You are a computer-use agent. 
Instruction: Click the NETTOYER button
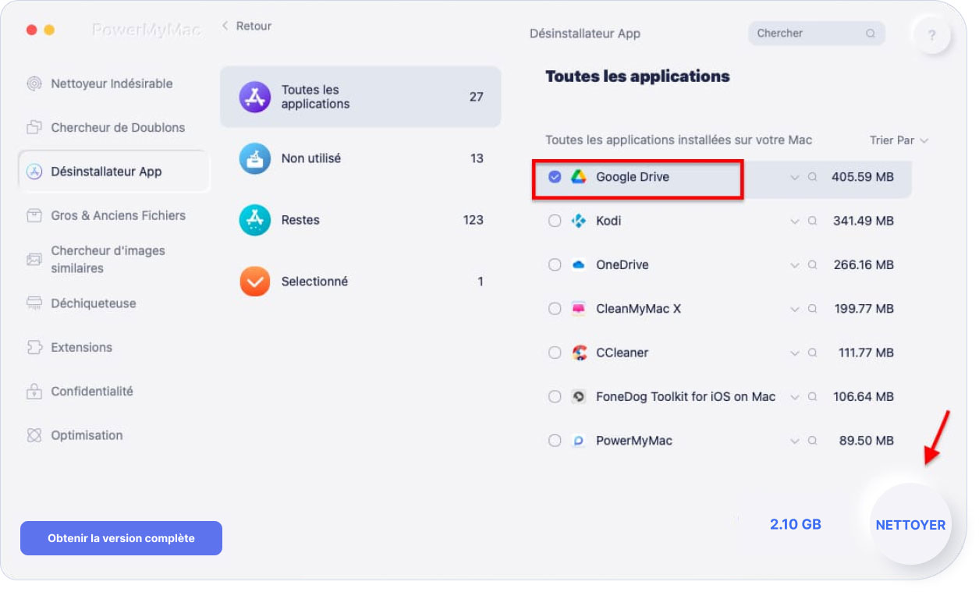(910, 524)
